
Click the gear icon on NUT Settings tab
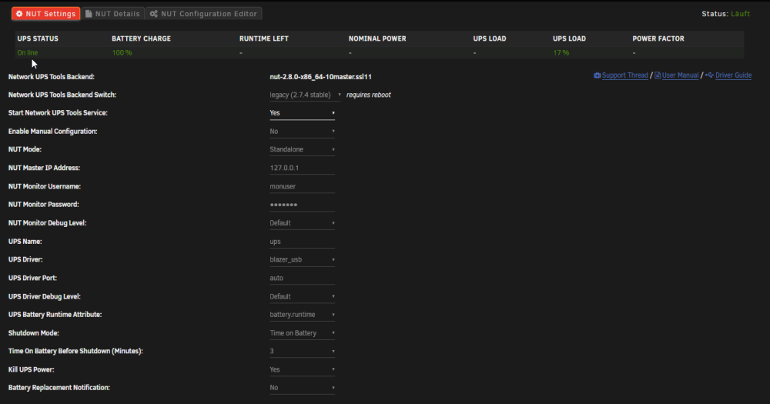coord(19,14)
